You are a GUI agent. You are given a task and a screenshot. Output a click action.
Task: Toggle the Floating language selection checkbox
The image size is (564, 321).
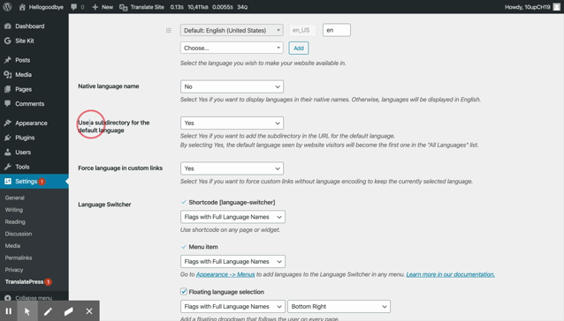click(184, 292)
